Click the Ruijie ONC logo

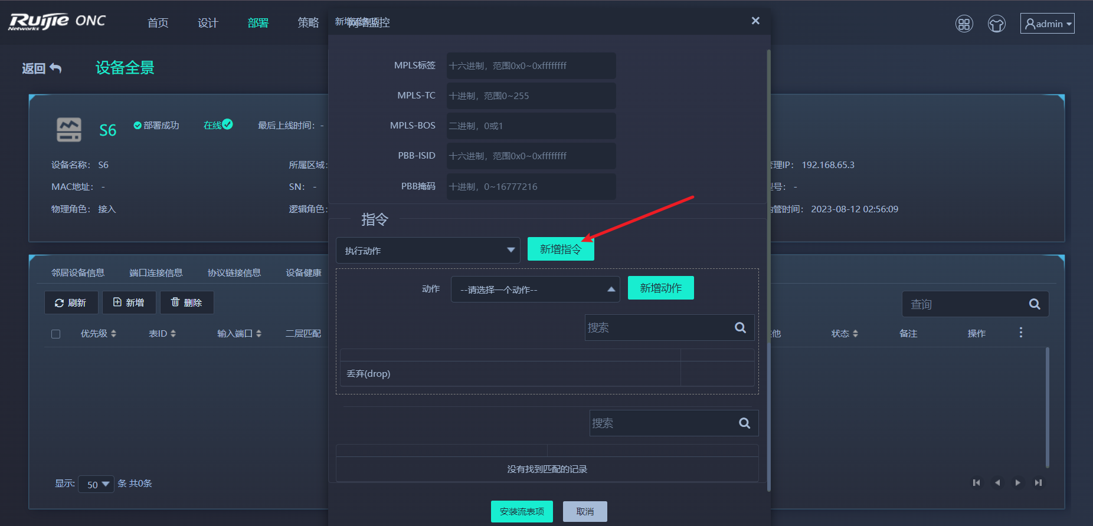57,22
